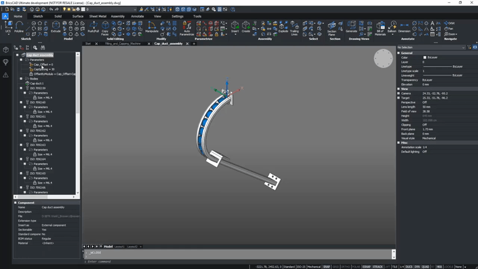This screenshot has width=478, height=269.
Task: Click the Zoom navigation tool
Action: click(x=451, y=34)
